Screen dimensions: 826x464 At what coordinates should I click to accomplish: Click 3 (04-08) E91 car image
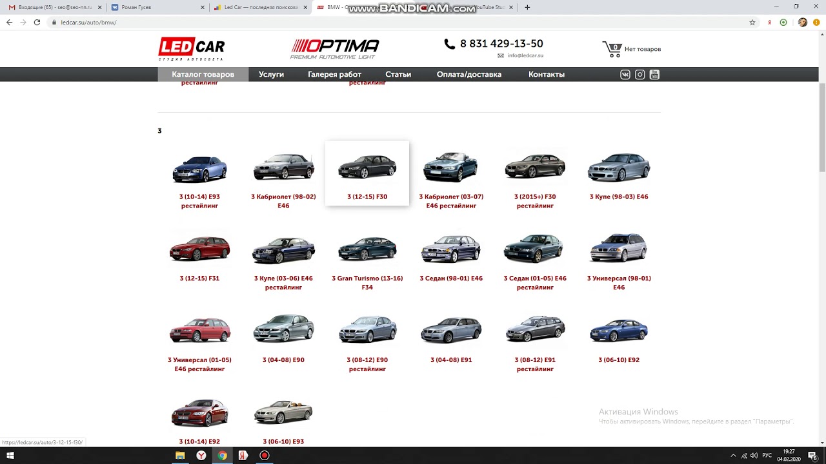tap(451, 331)
